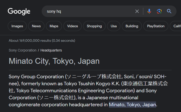Click the Google logo
The width and height of the screenshot is (181, 112).
point(19,11)
